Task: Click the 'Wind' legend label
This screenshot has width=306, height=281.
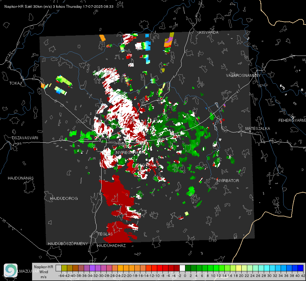Action: click(x=44, y=272)
